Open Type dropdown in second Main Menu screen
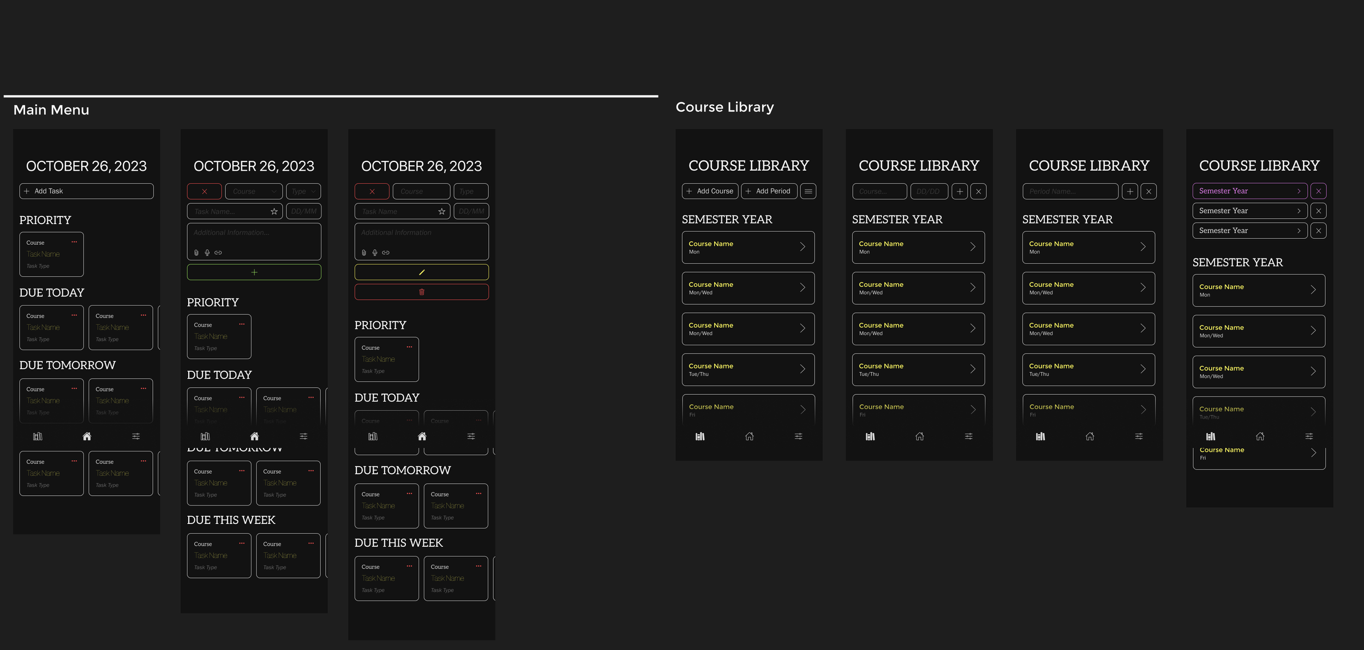Viewport: 1364px width, 650px height. (304, 191)
